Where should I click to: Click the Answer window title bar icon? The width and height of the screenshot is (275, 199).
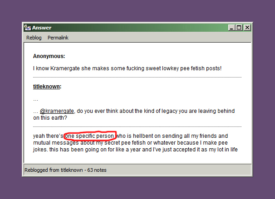coord(27,28)
